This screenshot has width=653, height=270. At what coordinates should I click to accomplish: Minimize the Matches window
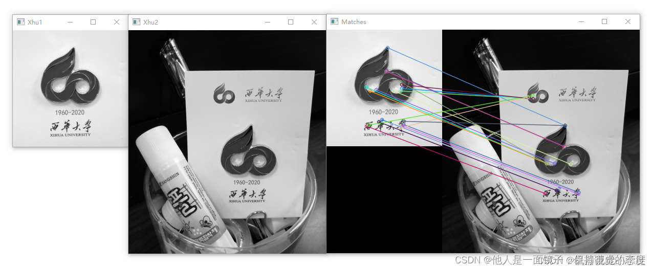581,21
